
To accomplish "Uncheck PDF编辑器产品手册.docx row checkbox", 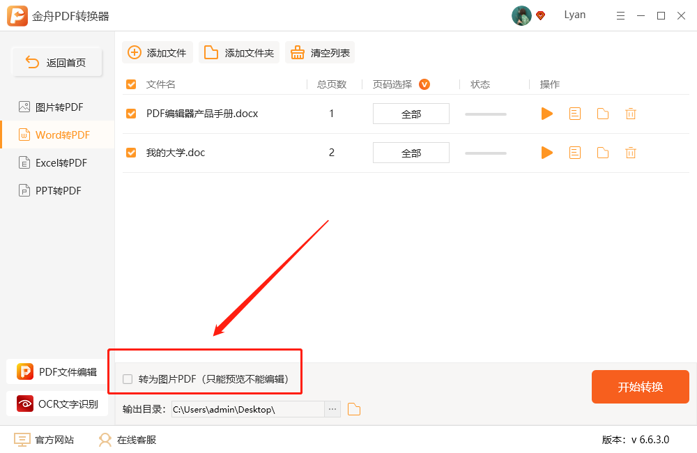I will [131, 114].
